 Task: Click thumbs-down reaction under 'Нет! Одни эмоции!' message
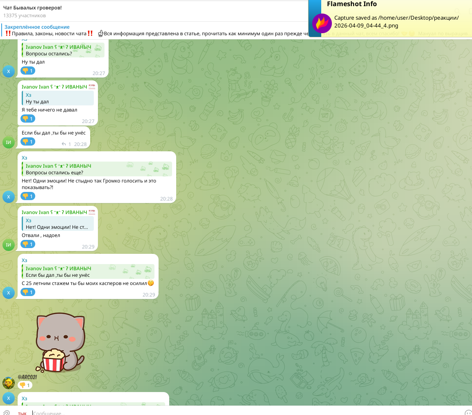pyautogui.click(x=28, y=196)
